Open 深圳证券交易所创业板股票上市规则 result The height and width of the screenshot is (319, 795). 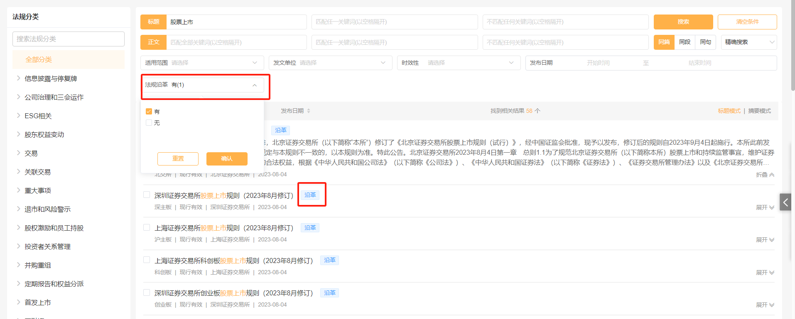(x=233, y=293)
